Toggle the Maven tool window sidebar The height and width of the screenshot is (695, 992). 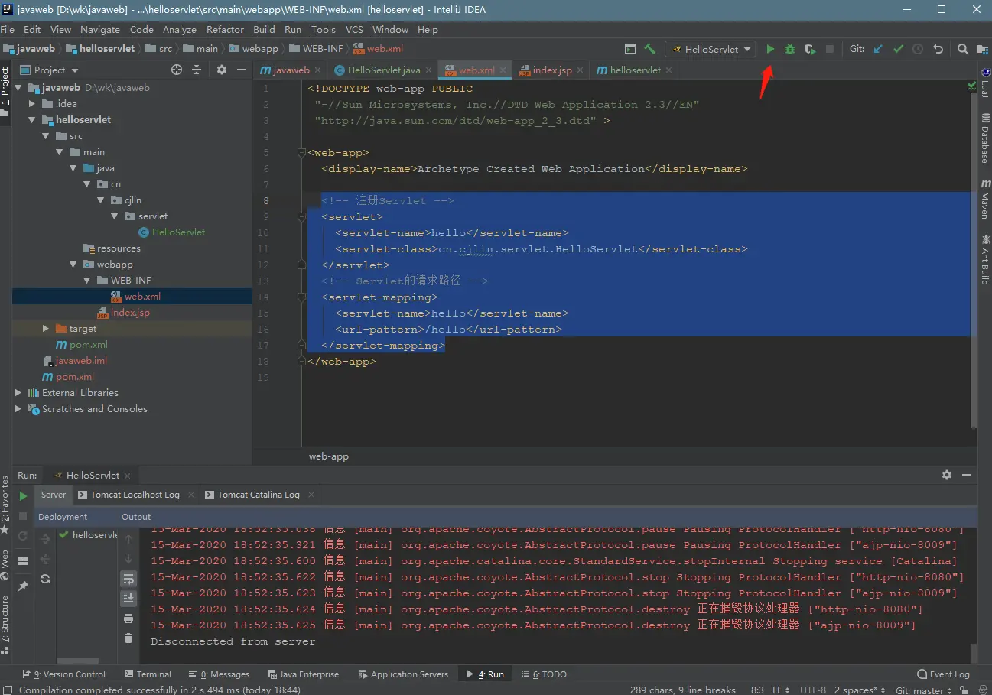tap(985, 200)
